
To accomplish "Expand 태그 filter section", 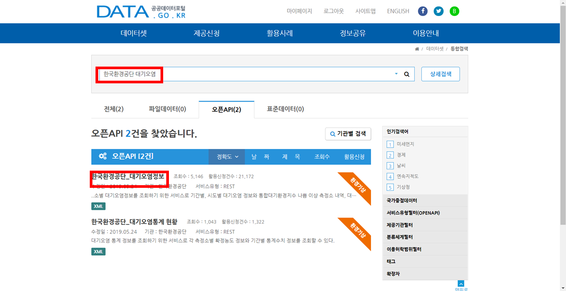I will [x=424, y=261].
